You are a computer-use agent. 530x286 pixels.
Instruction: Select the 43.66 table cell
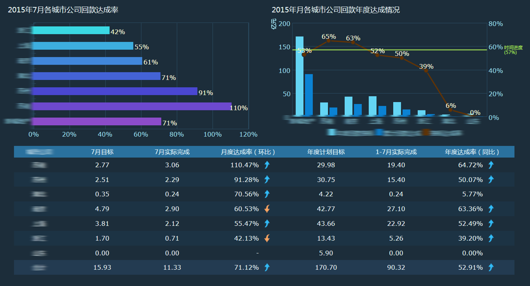[326, 223]
